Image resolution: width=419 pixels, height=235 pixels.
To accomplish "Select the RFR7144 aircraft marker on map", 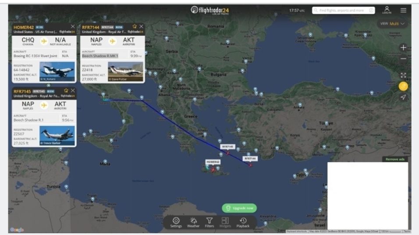I will [250, 165].
